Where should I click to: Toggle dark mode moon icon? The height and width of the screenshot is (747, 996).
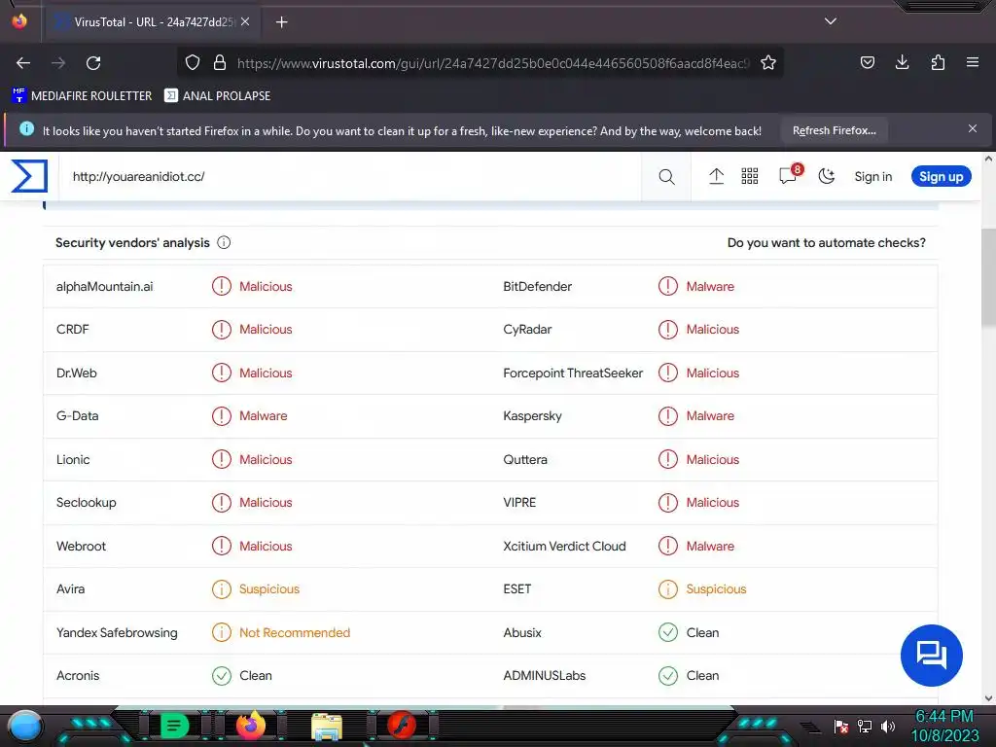(826, 177)
